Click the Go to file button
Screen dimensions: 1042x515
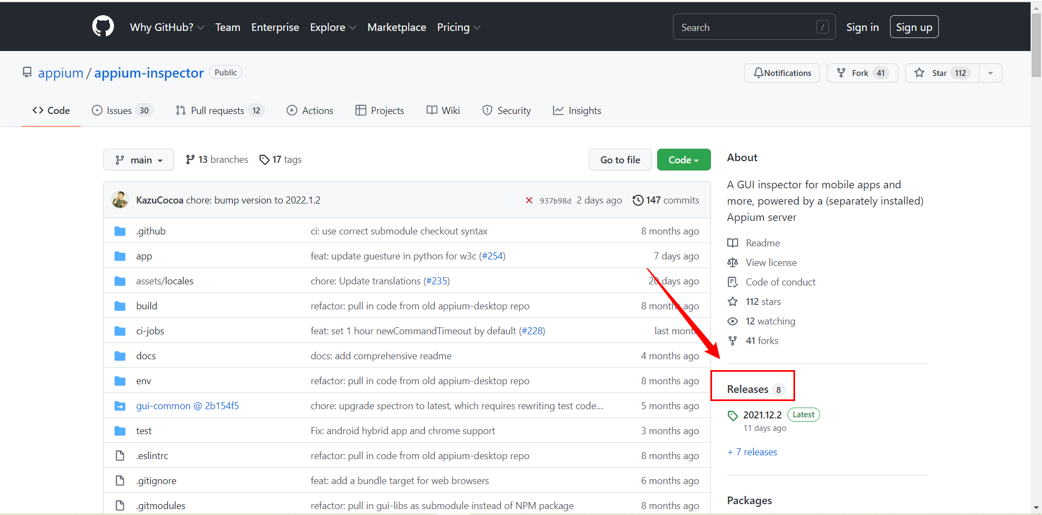(620, 160)
